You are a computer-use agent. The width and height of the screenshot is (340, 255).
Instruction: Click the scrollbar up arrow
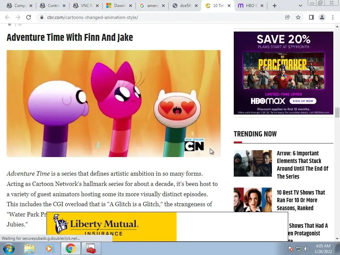click(337, 27)
